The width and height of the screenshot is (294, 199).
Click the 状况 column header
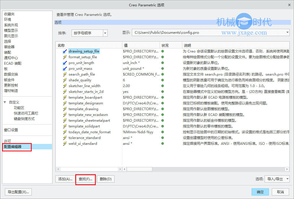click(171, 45)
